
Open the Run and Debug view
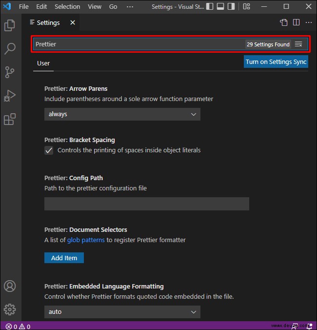pos(10,96)
